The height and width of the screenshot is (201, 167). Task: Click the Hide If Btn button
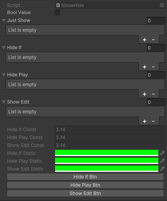tap(85, 177)
